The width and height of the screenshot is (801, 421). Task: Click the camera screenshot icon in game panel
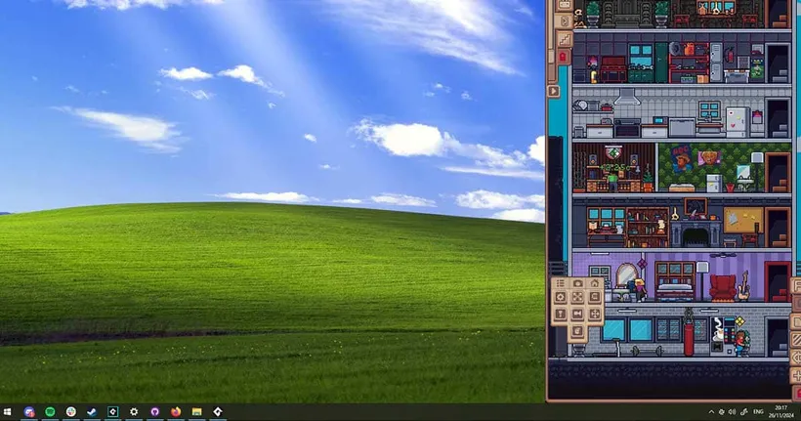[577, 283]
